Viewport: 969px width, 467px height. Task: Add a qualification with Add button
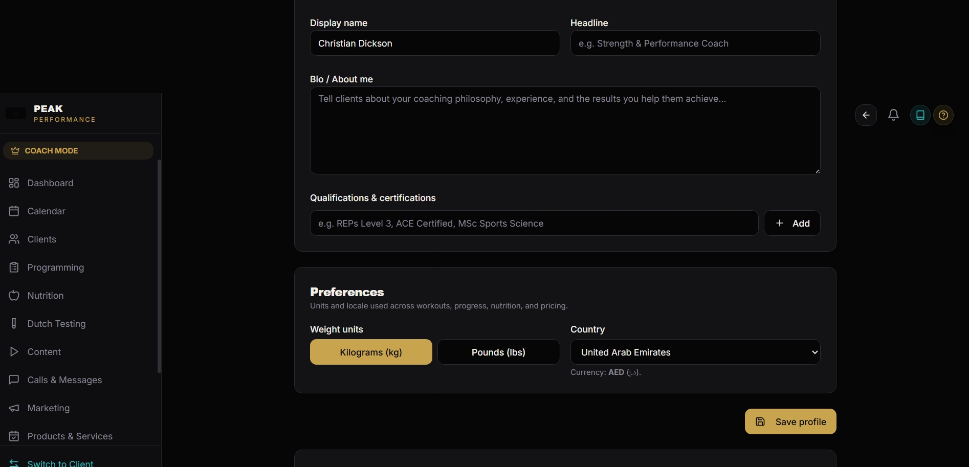coord(792,223)
